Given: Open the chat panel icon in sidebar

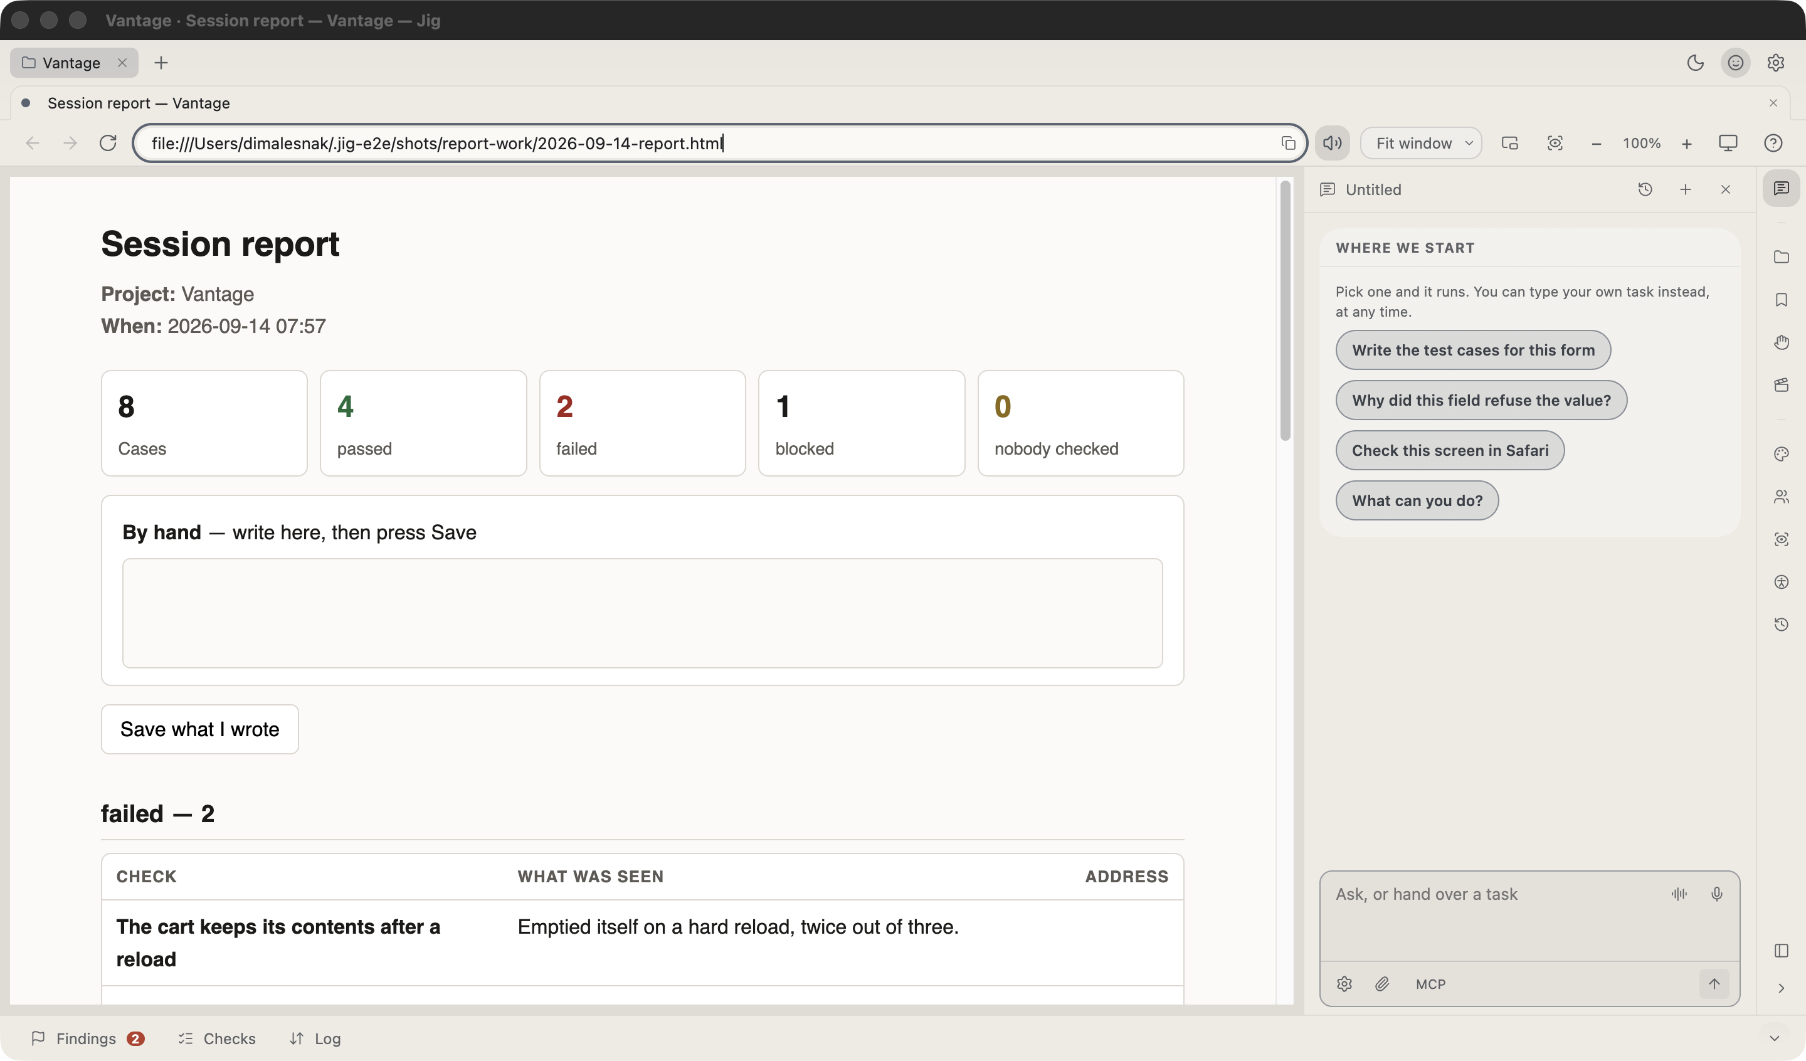Looking at the screenshot, I should click(1781, 188).
